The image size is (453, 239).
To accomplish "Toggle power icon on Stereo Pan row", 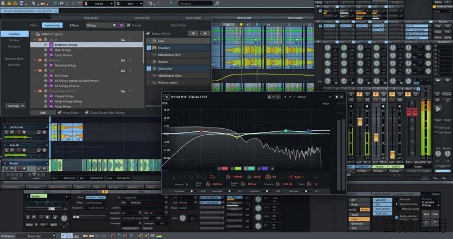I will (x=149, y=68).
